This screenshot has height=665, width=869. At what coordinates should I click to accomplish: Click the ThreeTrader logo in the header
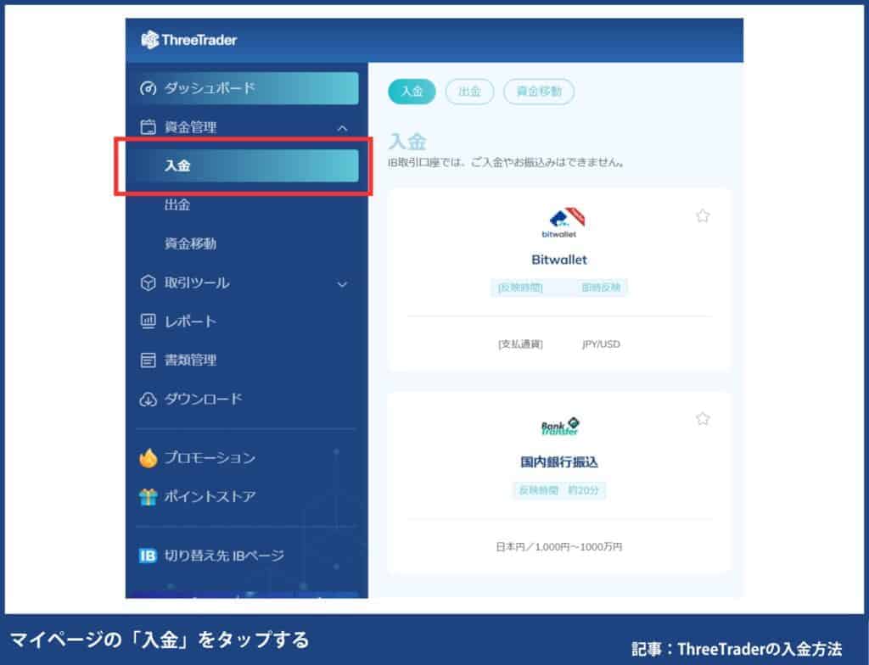188,38
